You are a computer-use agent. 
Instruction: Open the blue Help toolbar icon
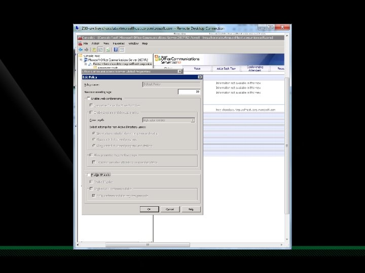point(116,50)
